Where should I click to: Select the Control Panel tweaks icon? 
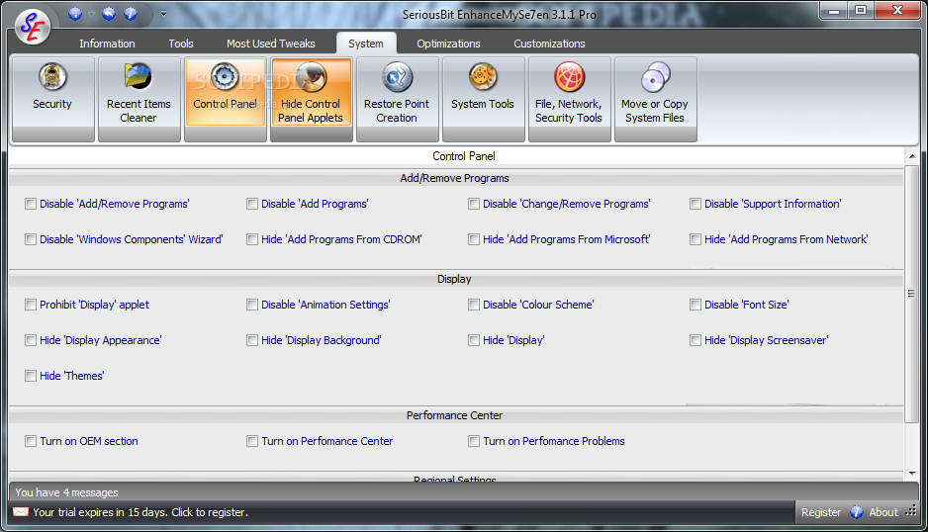tap(226, 99)
